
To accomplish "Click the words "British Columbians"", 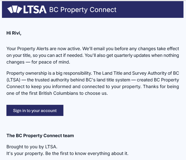I will click(x=57, y=93).
